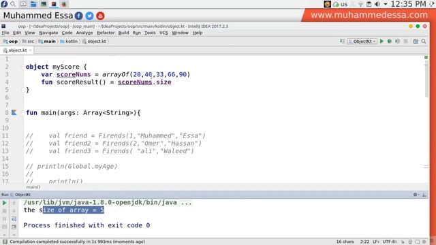Click the grey Stop button in toolbar
This screenshot has width=436, height=245.
(x=406, y=41)
